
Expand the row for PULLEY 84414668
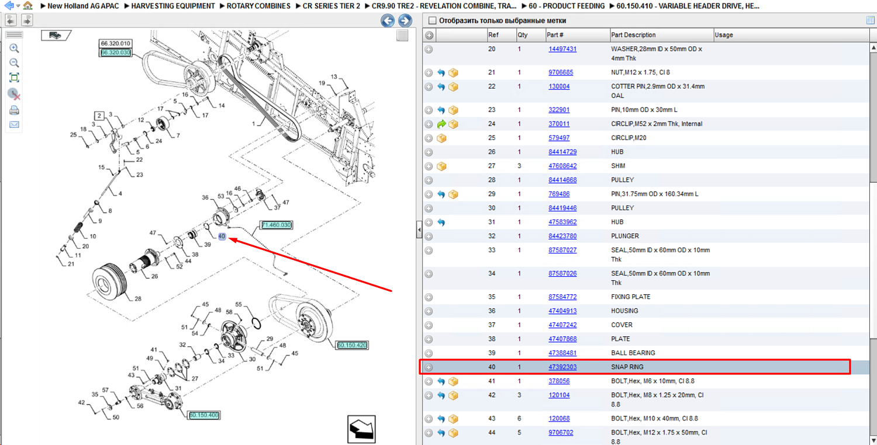429,180
